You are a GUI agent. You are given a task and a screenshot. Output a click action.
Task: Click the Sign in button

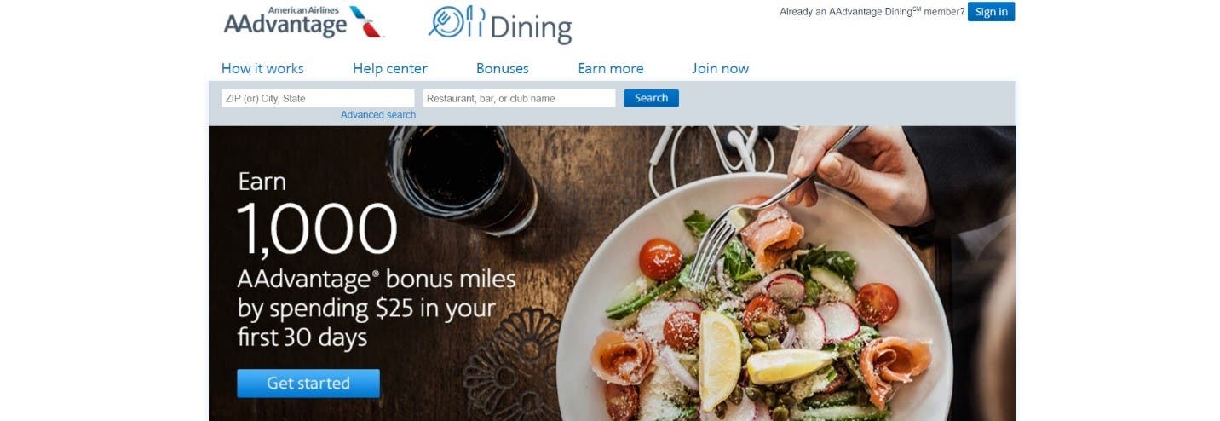click(x=991, y=12)
